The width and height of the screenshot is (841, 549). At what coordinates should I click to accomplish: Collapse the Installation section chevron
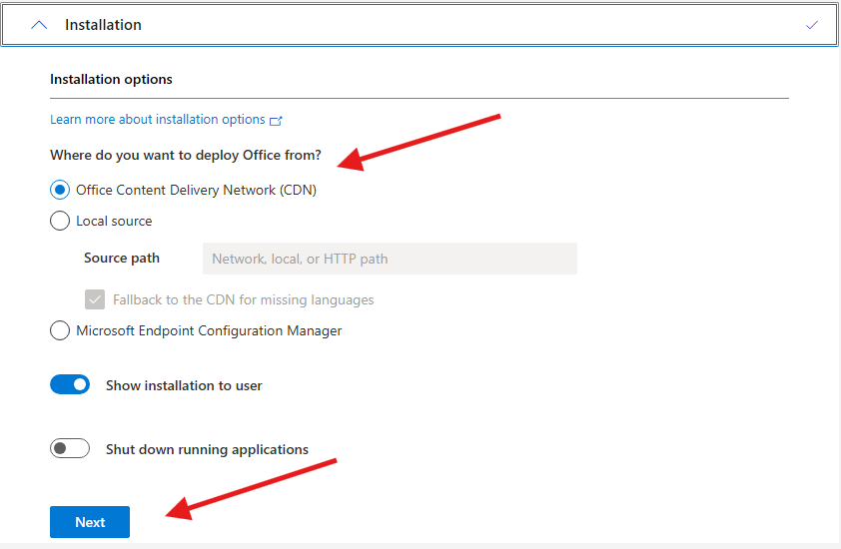coord(39,25)
